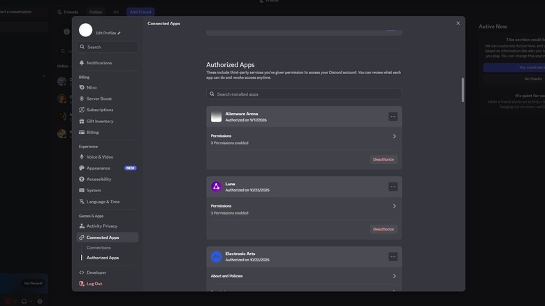This screenshot has height=306, width=545.
Task: Click the Alienware Arena app logo
Action: [216, 117]
